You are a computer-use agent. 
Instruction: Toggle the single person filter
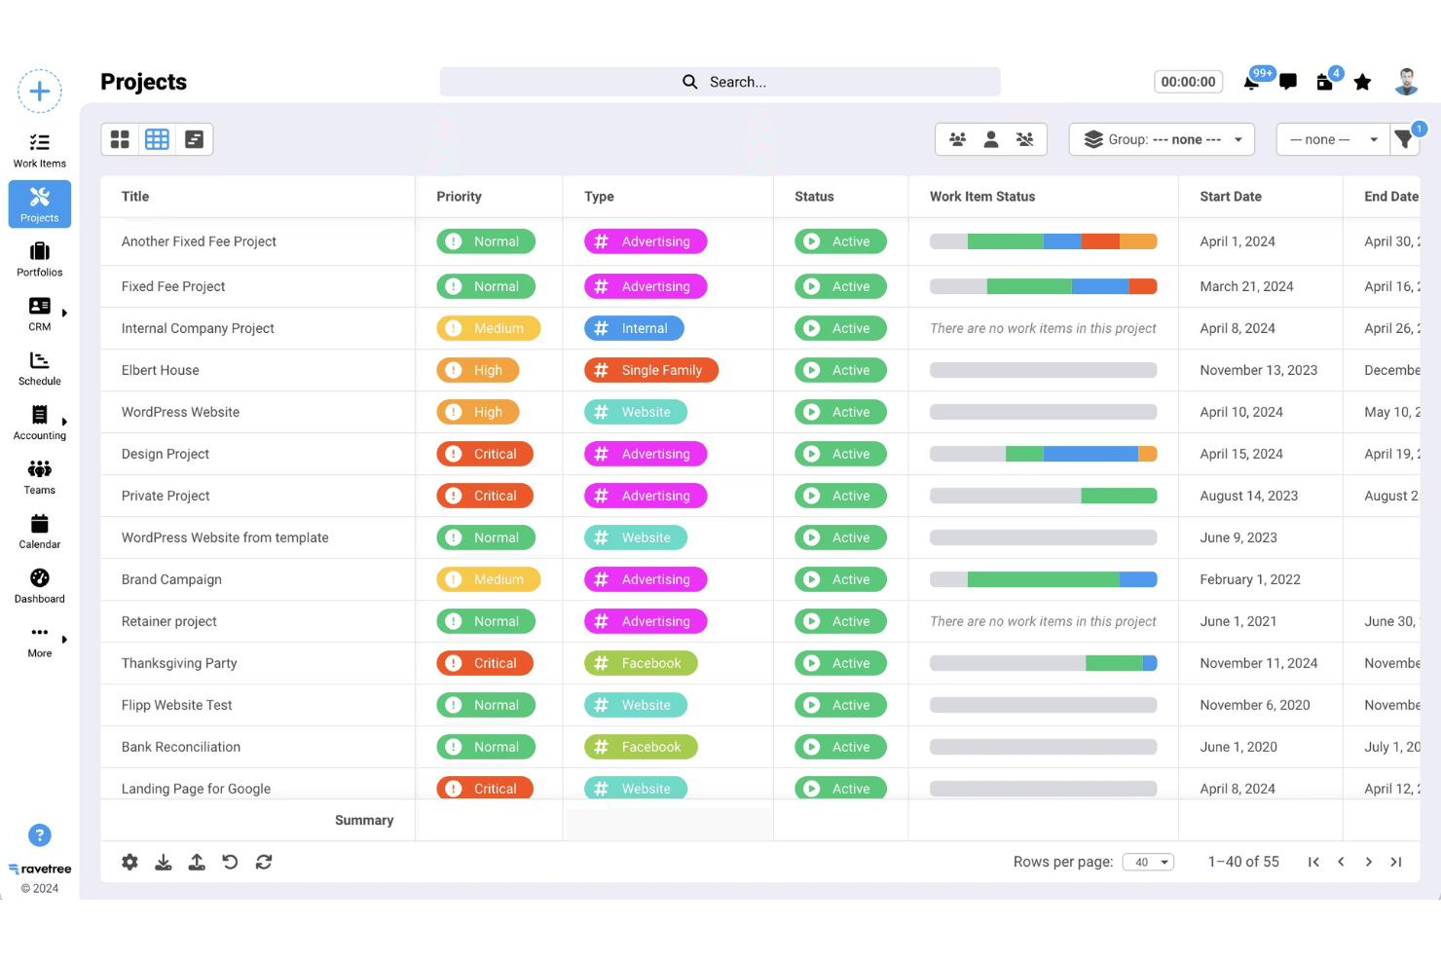(x=991, y=139)
